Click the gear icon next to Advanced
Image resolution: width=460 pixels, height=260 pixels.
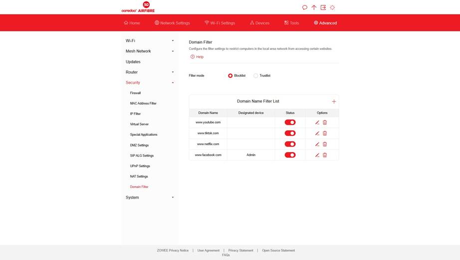tap(316, 22)
